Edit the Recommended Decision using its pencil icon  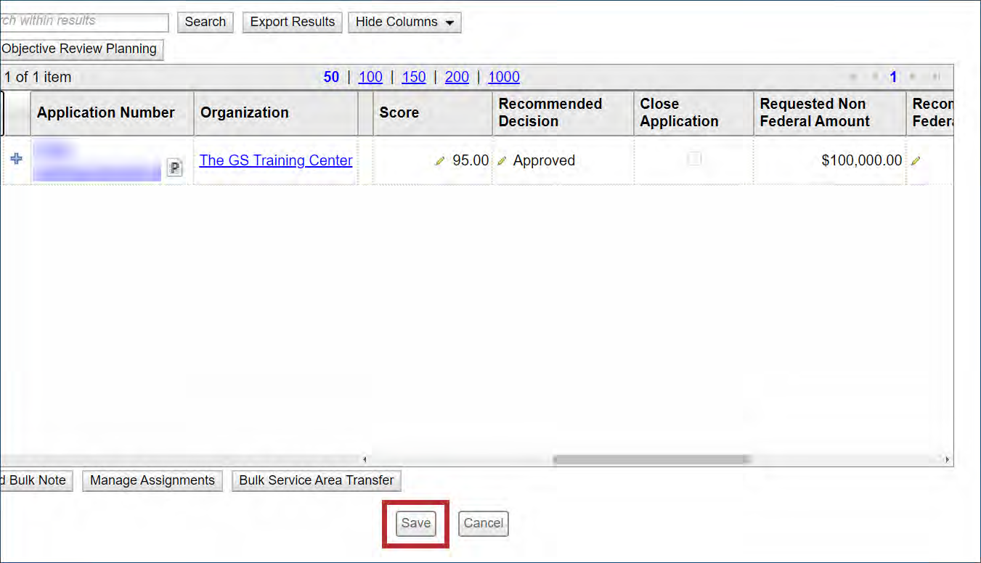pyautogui.click(x=502, y=161)
